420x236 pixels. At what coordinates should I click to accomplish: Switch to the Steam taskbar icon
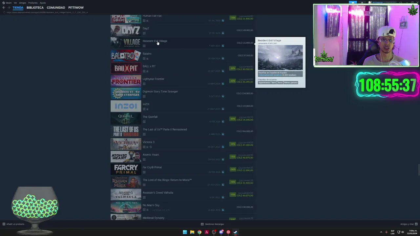[x=235, y=232]
